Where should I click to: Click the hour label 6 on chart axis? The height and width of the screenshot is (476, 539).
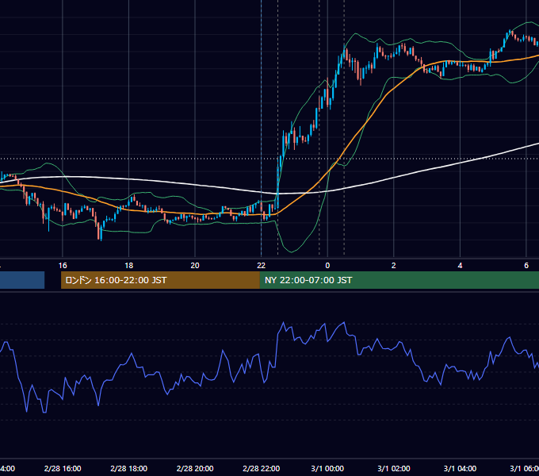(526, 266)
